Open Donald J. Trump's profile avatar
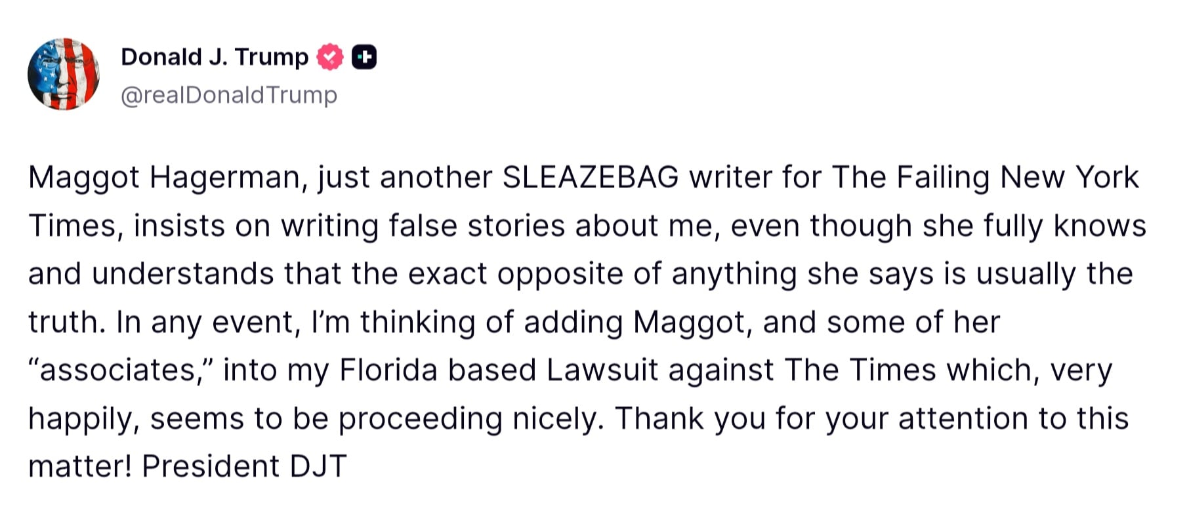The image size is (1189, 516). click(64, 74)
